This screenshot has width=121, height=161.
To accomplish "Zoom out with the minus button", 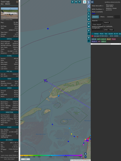I will tap(86, 157).
